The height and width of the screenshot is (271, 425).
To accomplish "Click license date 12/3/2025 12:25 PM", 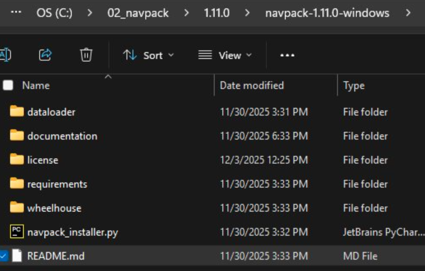I will click(x=264, y=160).
